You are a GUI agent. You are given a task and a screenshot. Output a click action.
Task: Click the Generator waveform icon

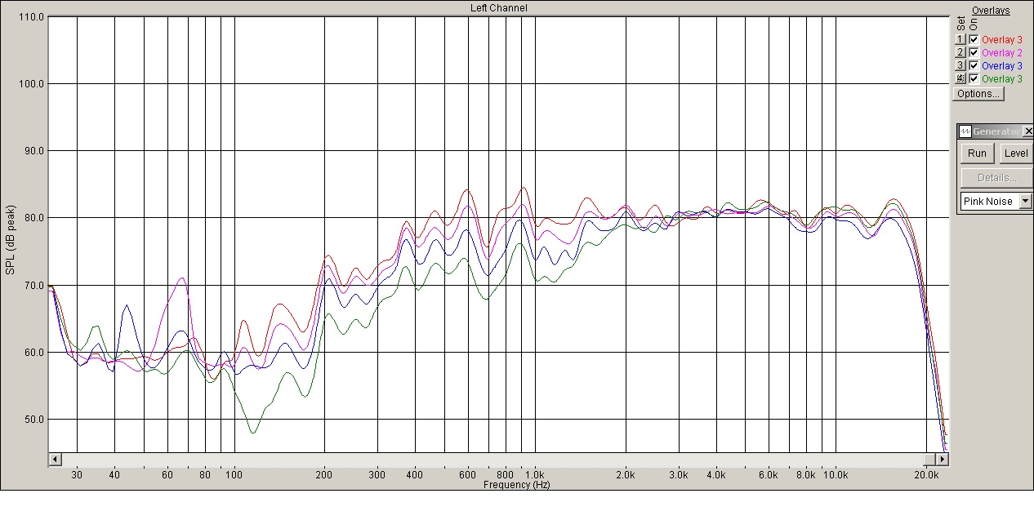(965, 131)
